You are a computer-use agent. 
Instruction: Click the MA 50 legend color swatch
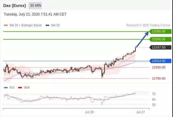click(x=47, y=25)
